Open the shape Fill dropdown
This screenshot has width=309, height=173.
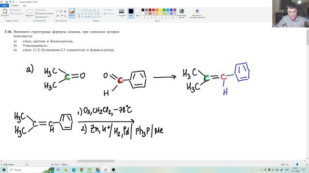[109, 13]
